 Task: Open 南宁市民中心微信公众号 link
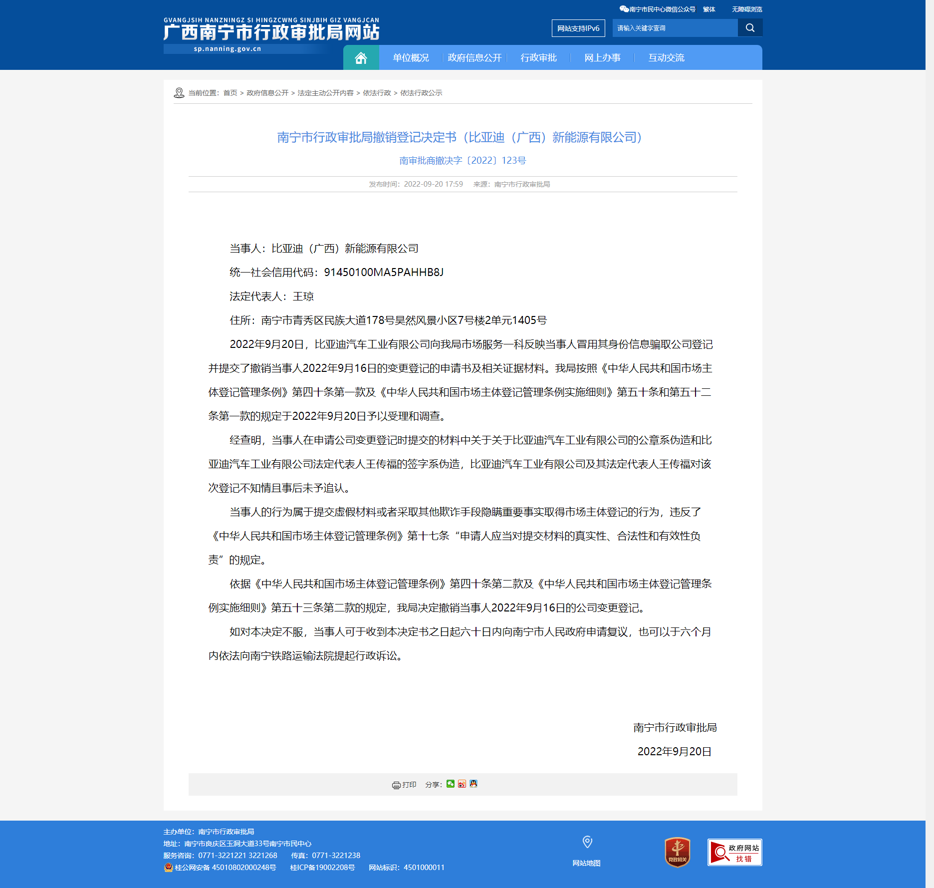(662, 9)
